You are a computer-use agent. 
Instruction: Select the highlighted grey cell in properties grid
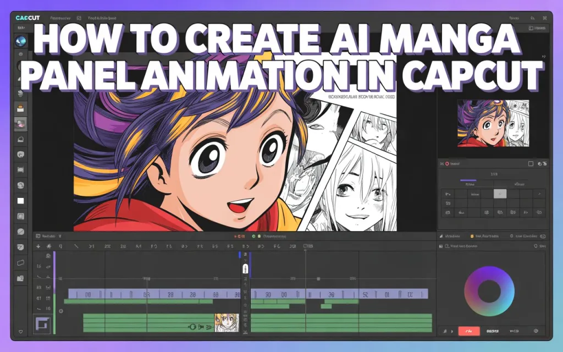pos(500,194)
